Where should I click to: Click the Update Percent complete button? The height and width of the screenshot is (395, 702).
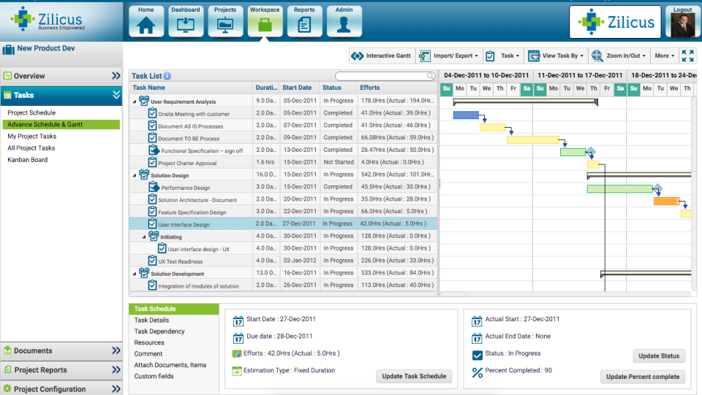(643, 377)
